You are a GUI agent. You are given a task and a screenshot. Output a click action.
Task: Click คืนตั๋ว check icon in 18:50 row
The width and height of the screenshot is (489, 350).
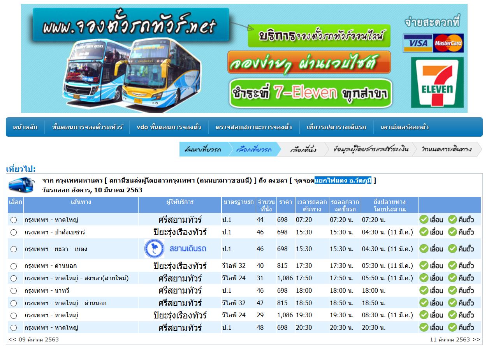[452, 303]
